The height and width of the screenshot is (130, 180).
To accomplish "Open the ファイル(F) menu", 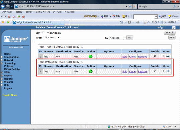I will (x=7, y=12).
